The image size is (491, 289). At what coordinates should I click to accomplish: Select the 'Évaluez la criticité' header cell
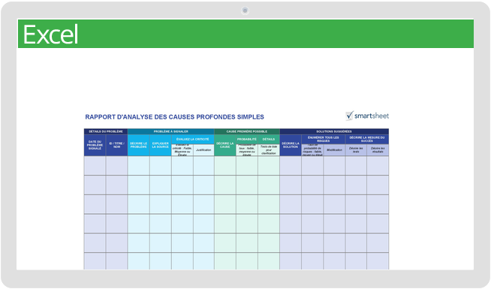pos(193,140)
